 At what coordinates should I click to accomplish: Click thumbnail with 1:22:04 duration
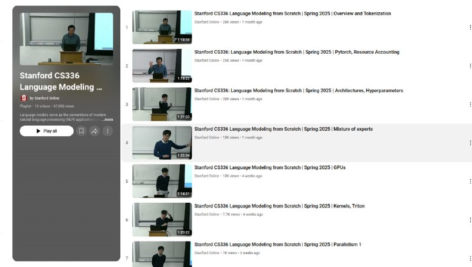pos(162,143)
